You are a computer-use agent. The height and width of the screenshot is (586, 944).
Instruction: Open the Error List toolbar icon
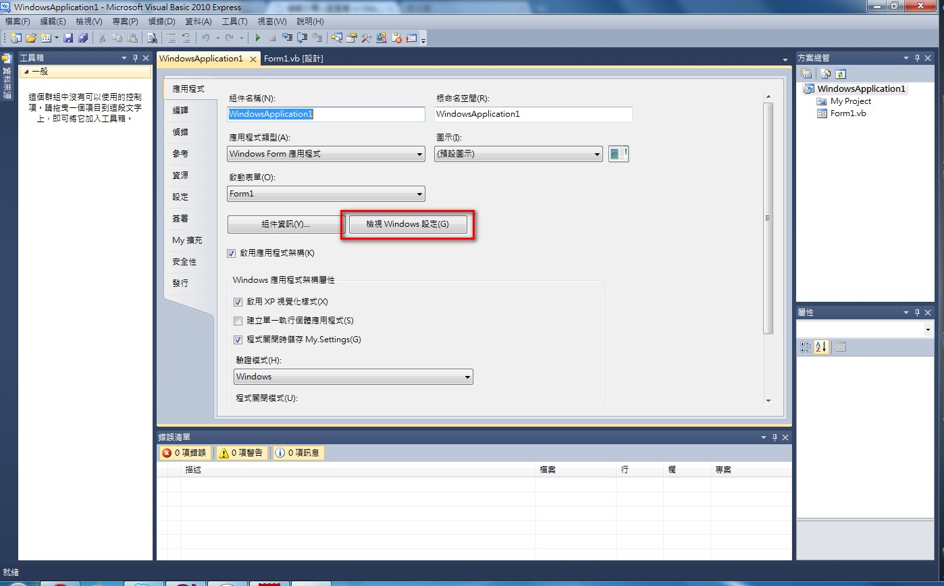pyautogui.click(x=397, y=38)
